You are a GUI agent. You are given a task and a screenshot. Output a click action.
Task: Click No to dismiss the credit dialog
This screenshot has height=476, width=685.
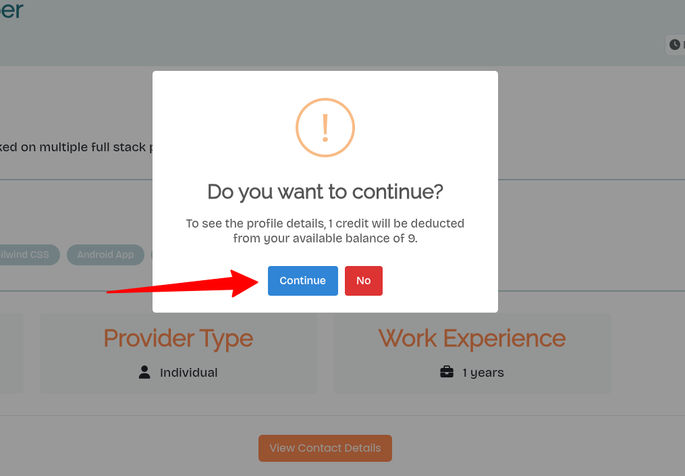[x=363, y=280]
